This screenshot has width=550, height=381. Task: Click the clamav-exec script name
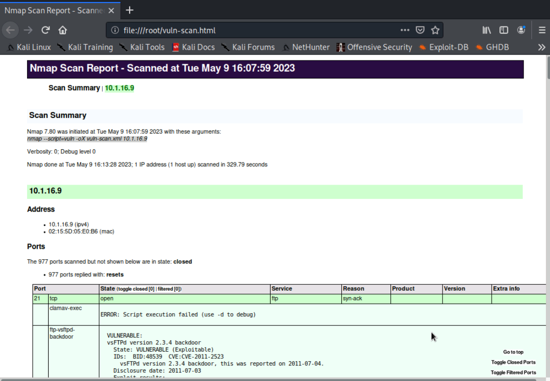click(66, 308)
